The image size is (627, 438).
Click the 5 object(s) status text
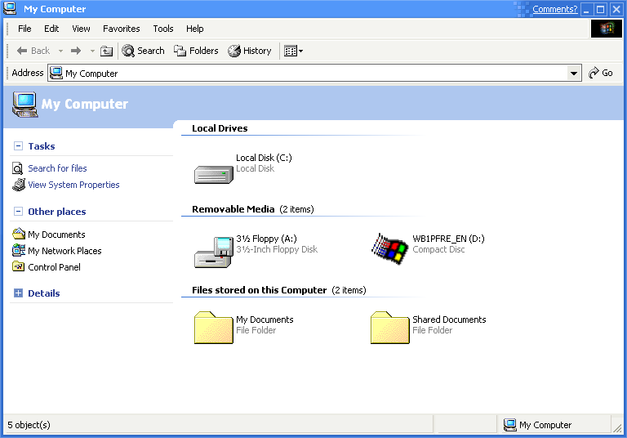[29, 425]
